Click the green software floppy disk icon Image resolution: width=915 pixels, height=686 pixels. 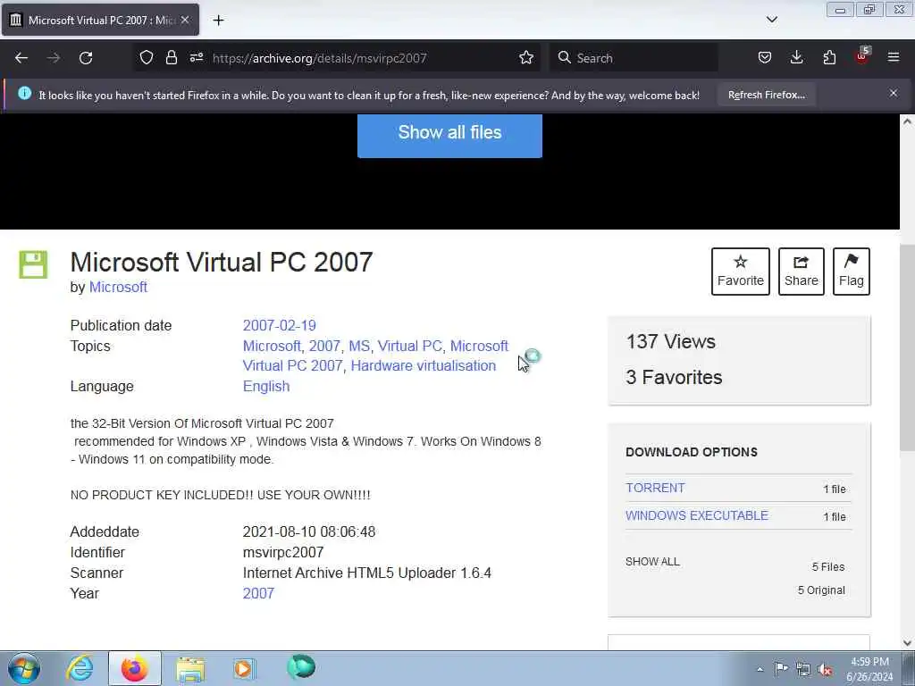tap(33, 264)
